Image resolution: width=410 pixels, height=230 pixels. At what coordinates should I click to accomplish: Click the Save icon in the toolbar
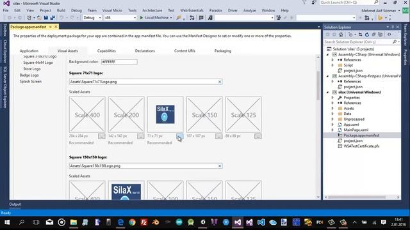click(x=46, y=18)
